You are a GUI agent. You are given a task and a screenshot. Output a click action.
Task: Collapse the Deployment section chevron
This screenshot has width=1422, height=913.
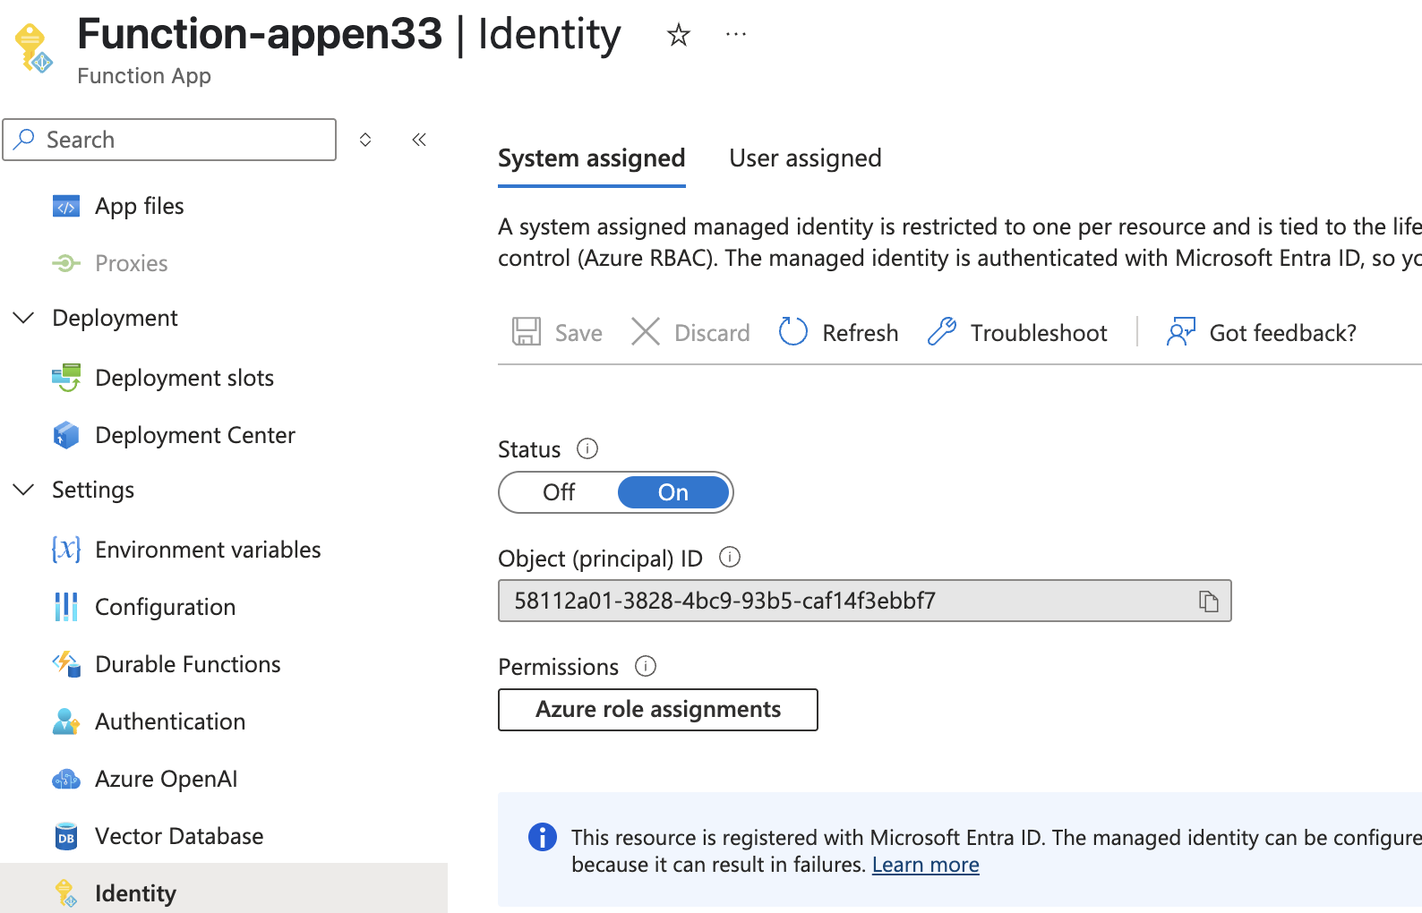click(24, 318)
